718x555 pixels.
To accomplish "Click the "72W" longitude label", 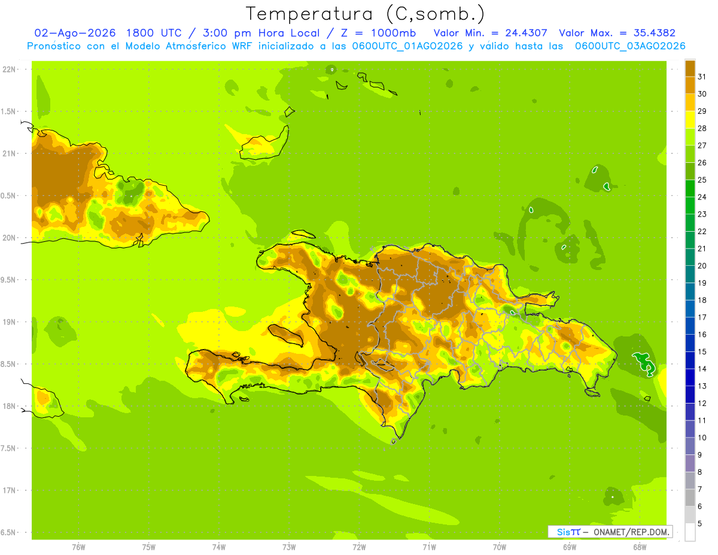I will (359, 547).
